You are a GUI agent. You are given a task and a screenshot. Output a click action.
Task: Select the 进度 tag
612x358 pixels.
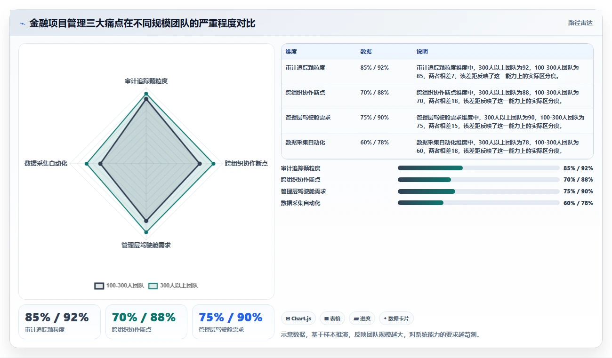click(x=362, y=318)
